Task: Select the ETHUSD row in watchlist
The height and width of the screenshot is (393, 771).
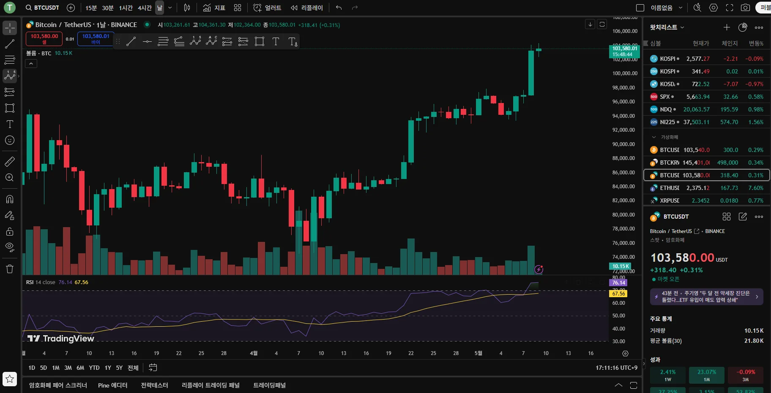Action: tap(706, 188)
